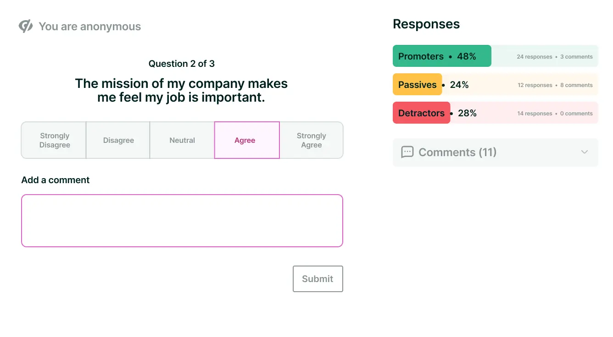Select the Disagree option
The image size is (613, 337).
[x=118, y=140]
